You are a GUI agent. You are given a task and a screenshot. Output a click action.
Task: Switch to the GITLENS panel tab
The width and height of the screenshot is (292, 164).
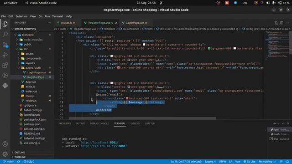point(135,123)
